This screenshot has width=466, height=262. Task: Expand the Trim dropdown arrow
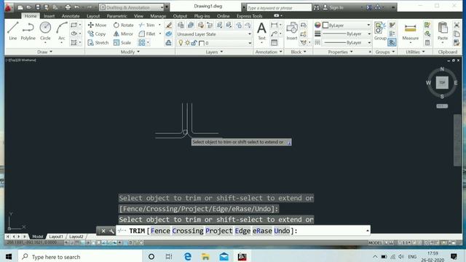[159, 25]
